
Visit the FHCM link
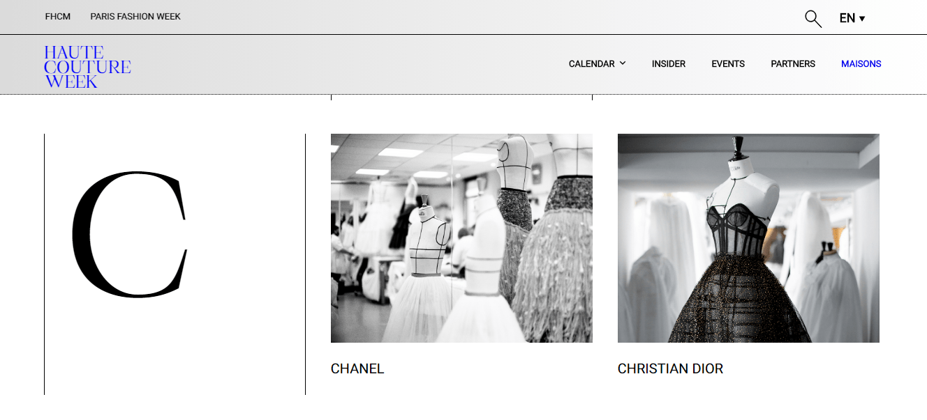pyautogui.click(x=58, y=16)
